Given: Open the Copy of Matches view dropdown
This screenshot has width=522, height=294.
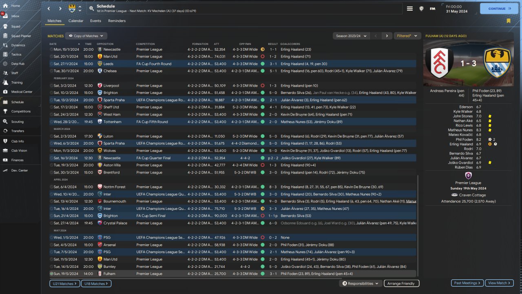Looking at the screenshot, I should pos(86,36).
